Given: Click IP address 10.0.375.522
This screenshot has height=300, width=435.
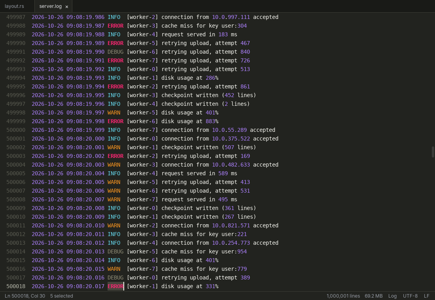Looking at the screenshot, I should pos(231,139).
